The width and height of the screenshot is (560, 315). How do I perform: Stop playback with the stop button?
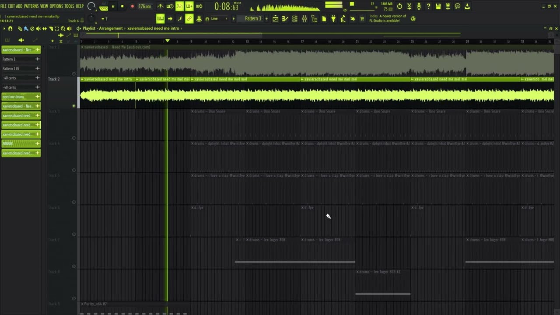[122, 7]
